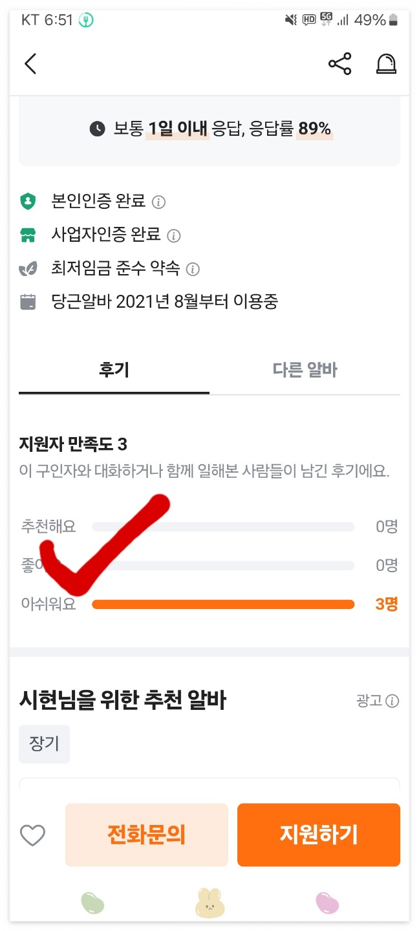The width and height of the screenshot is (419, 931).
Task: Open notifications via the bell icon
Action: click(387, 64)
